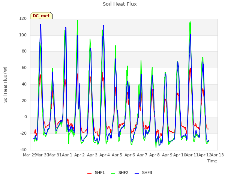
Task: Click the -40 y-axis tick label
Action: [x=23, y=150]
